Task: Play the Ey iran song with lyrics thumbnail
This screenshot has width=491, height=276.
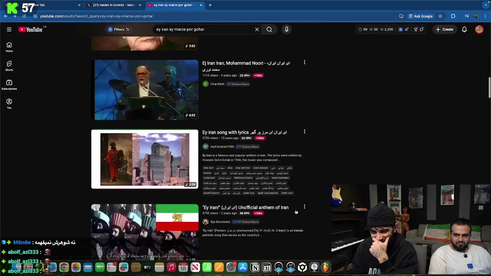Action: coord(145,159)
